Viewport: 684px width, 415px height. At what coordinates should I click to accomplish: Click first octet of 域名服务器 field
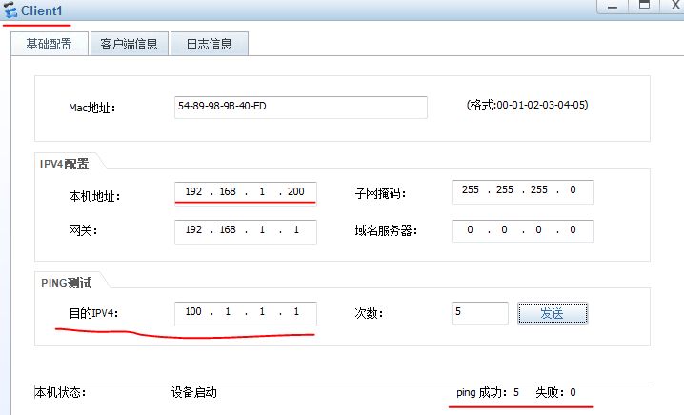pyautogui.click(x=471, y=231)
